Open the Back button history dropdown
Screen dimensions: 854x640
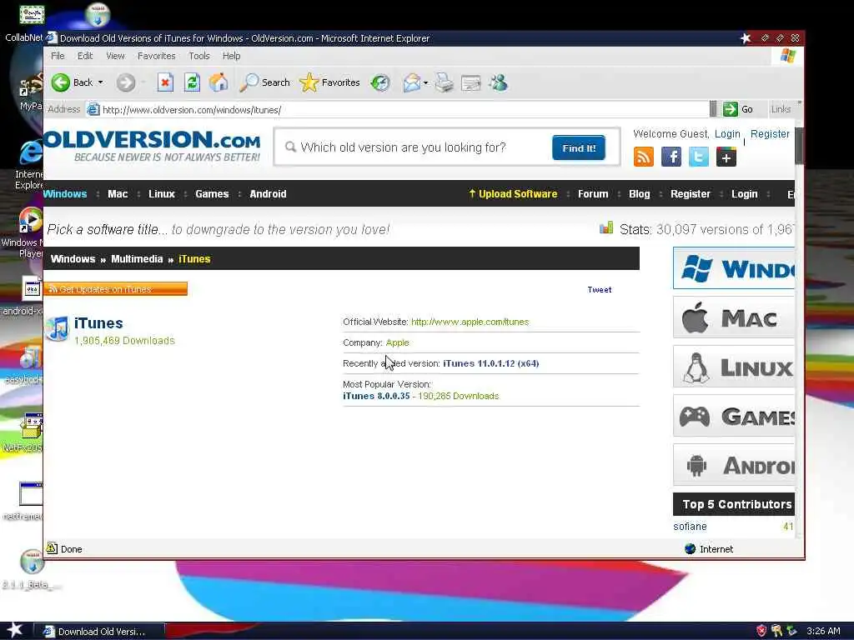101,82
